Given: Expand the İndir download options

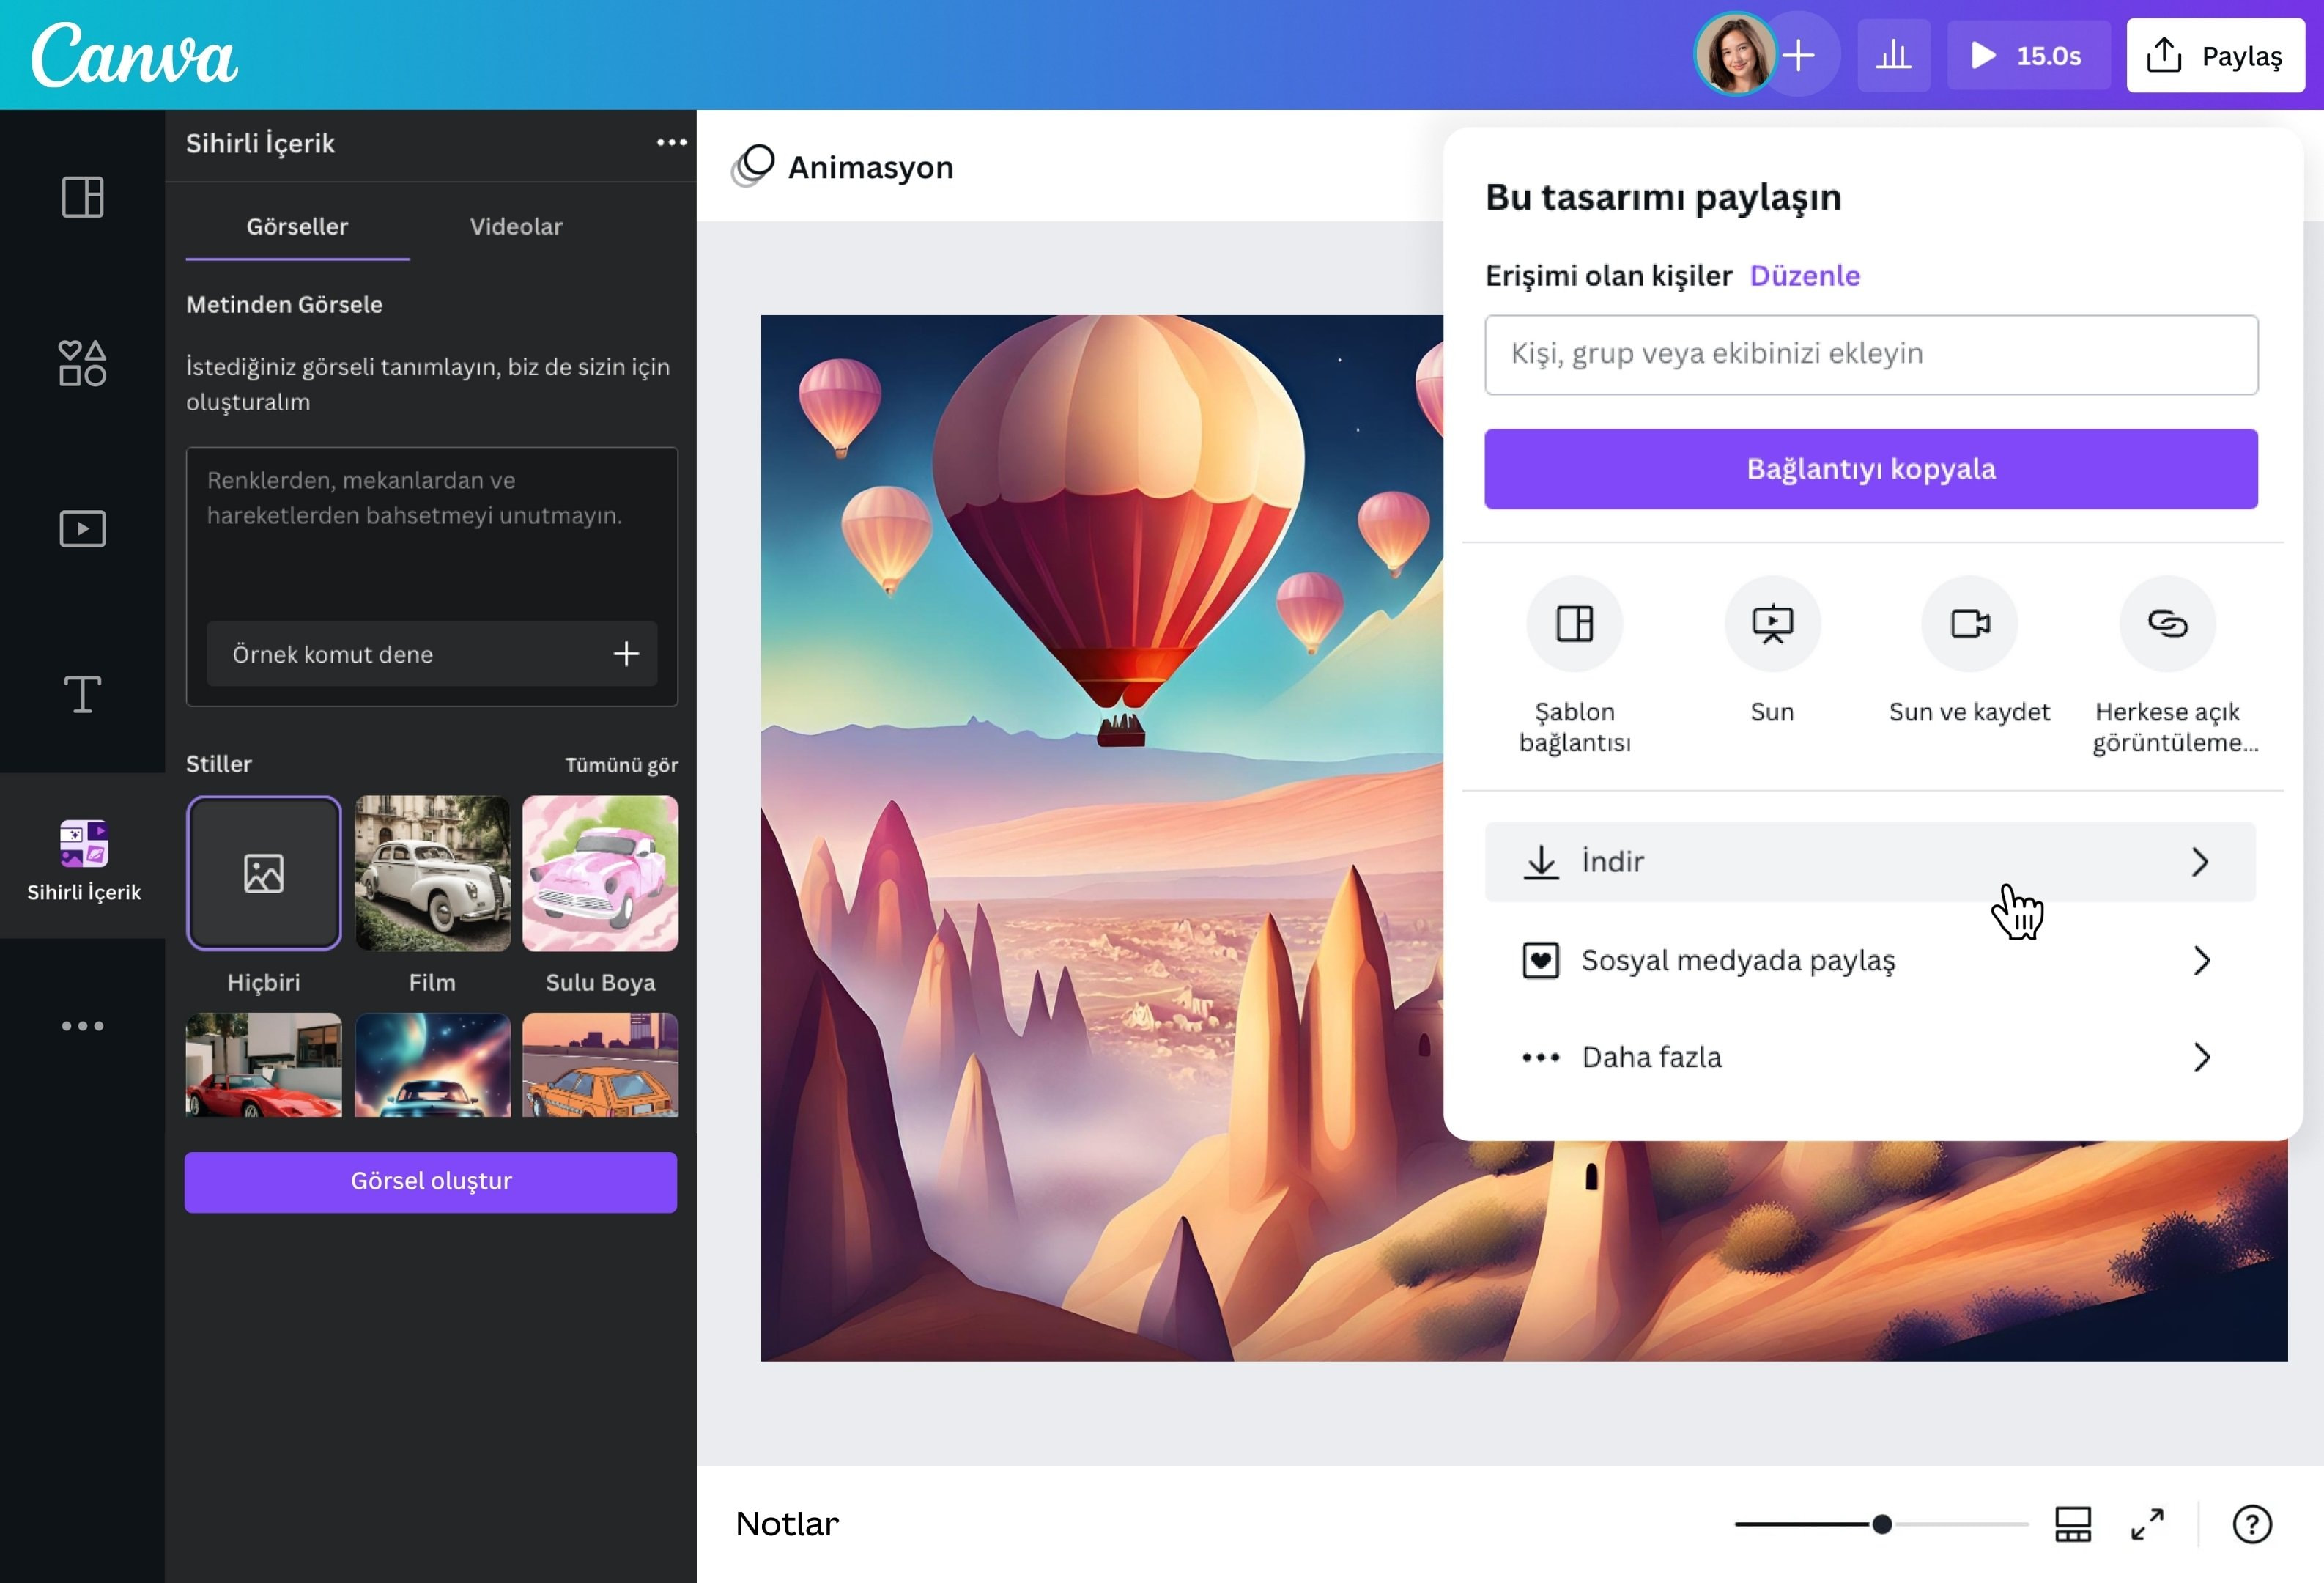Looking at the screenshot, I should point(1869,861).
